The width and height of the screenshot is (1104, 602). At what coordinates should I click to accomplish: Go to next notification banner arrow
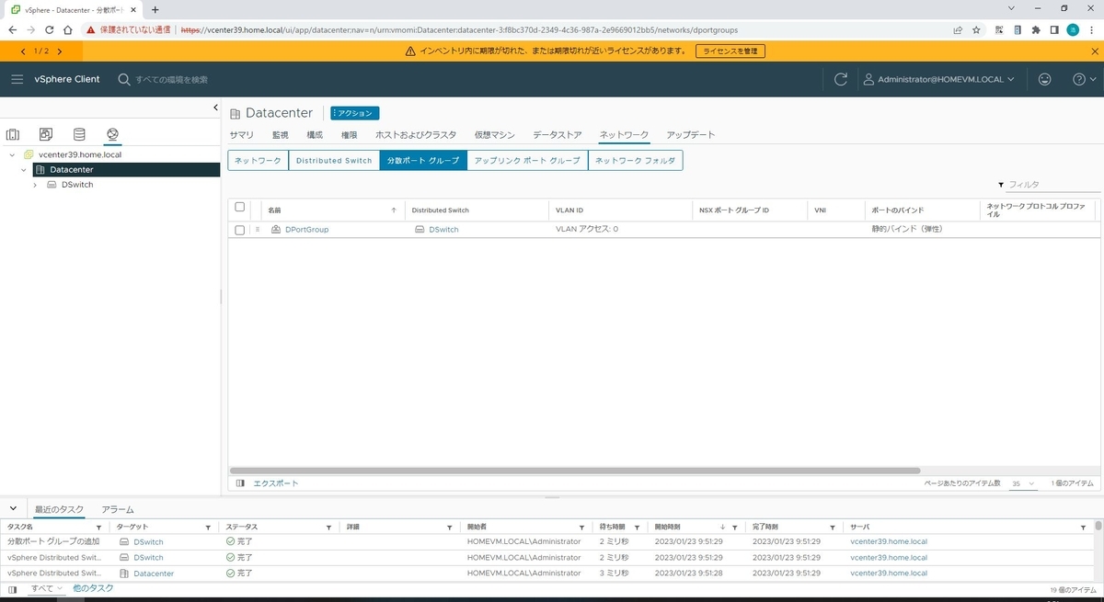click(x=60, y=51)
